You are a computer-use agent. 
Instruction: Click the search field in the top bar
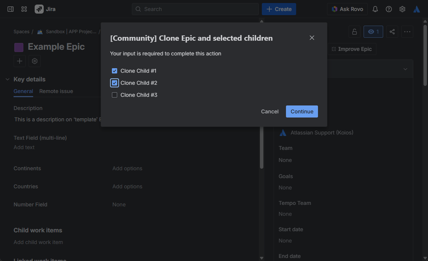click(x=195, y=9)
